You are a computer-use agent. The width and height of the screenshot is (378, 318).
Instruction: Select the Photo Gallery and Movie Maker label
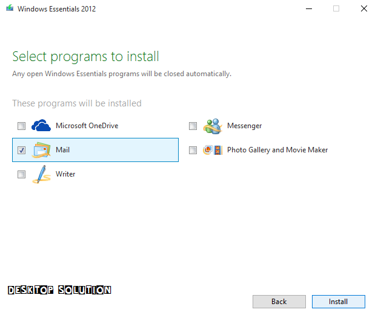pos(277,150)
